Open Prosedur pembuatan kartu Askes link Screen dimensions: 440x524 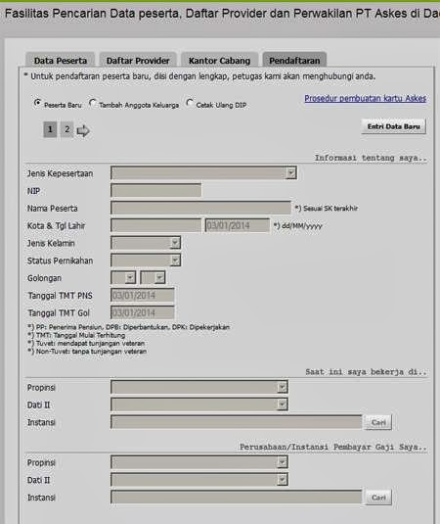[366, 99]
